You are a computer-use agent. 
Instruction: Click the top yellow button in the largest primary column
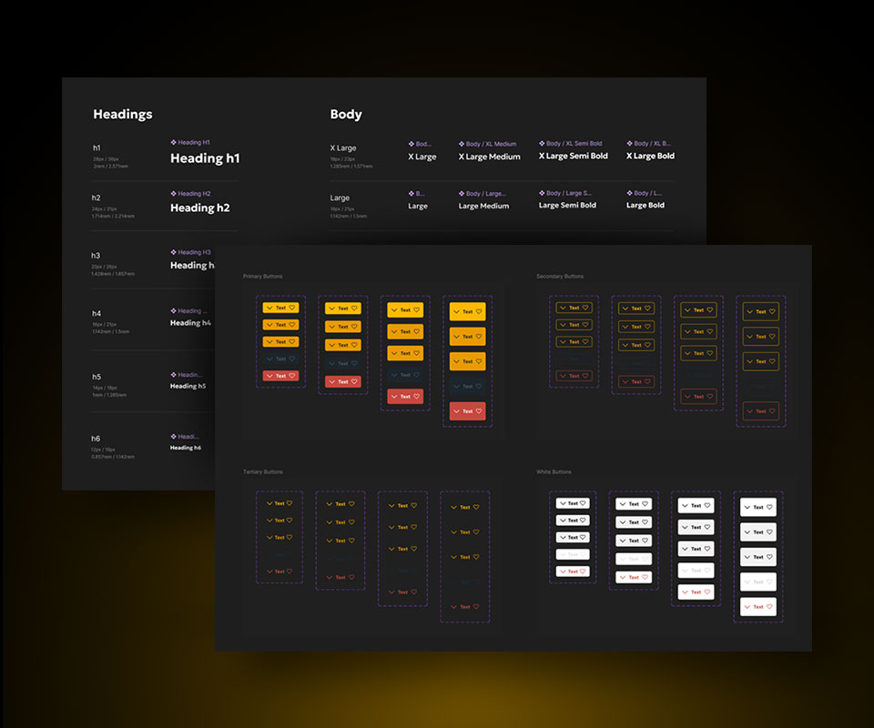[x=467, y=311]
